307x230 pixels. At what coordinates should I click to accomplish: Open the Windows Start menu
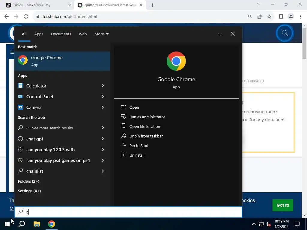pos(7,224)
